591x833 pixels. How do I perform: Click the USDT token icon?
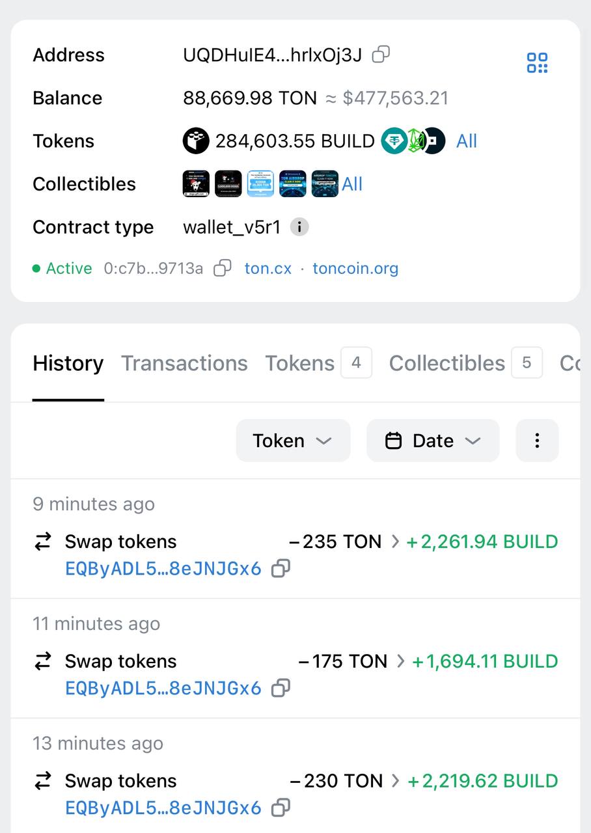[393, 141]
